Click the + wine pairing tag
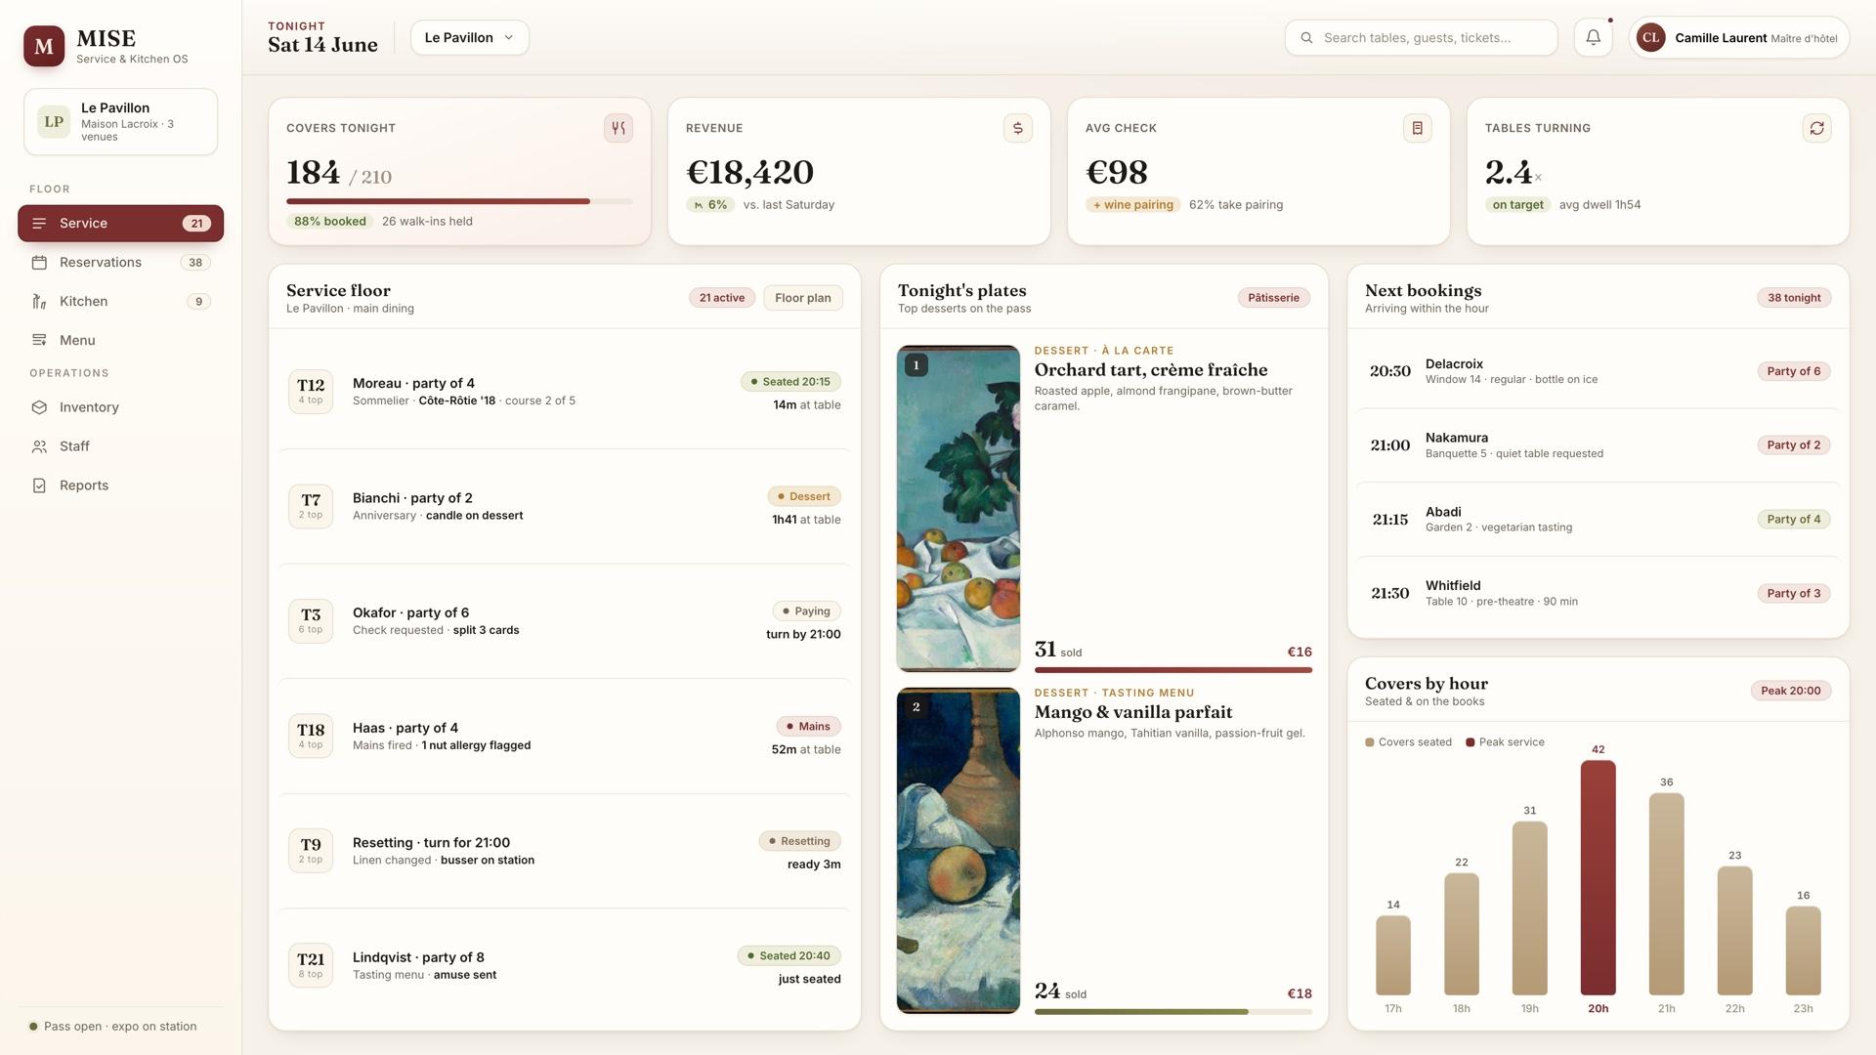 pos(1133,205)
